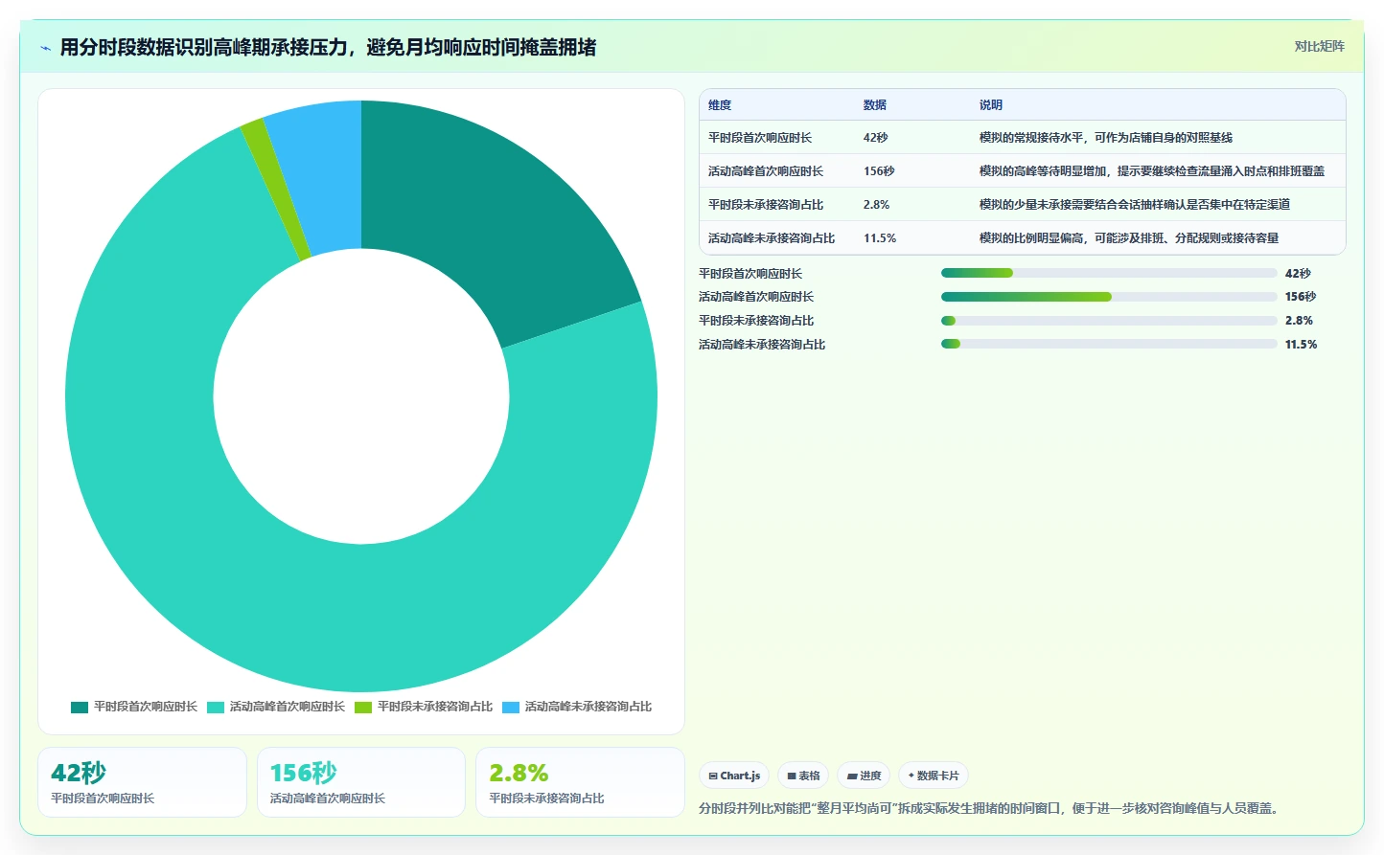1384x855 pixels.
Task: Click the progress list label 活动高峰未承接咨询占比
Action: point(762,345)
